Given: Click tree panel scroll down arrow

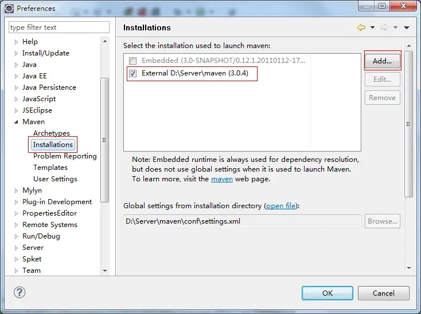Looking at the screenshot, I should (x=105, y=271).
